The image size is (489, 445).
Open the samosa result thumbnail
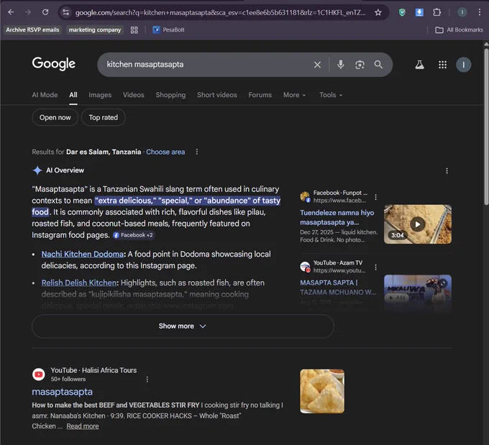322,391
